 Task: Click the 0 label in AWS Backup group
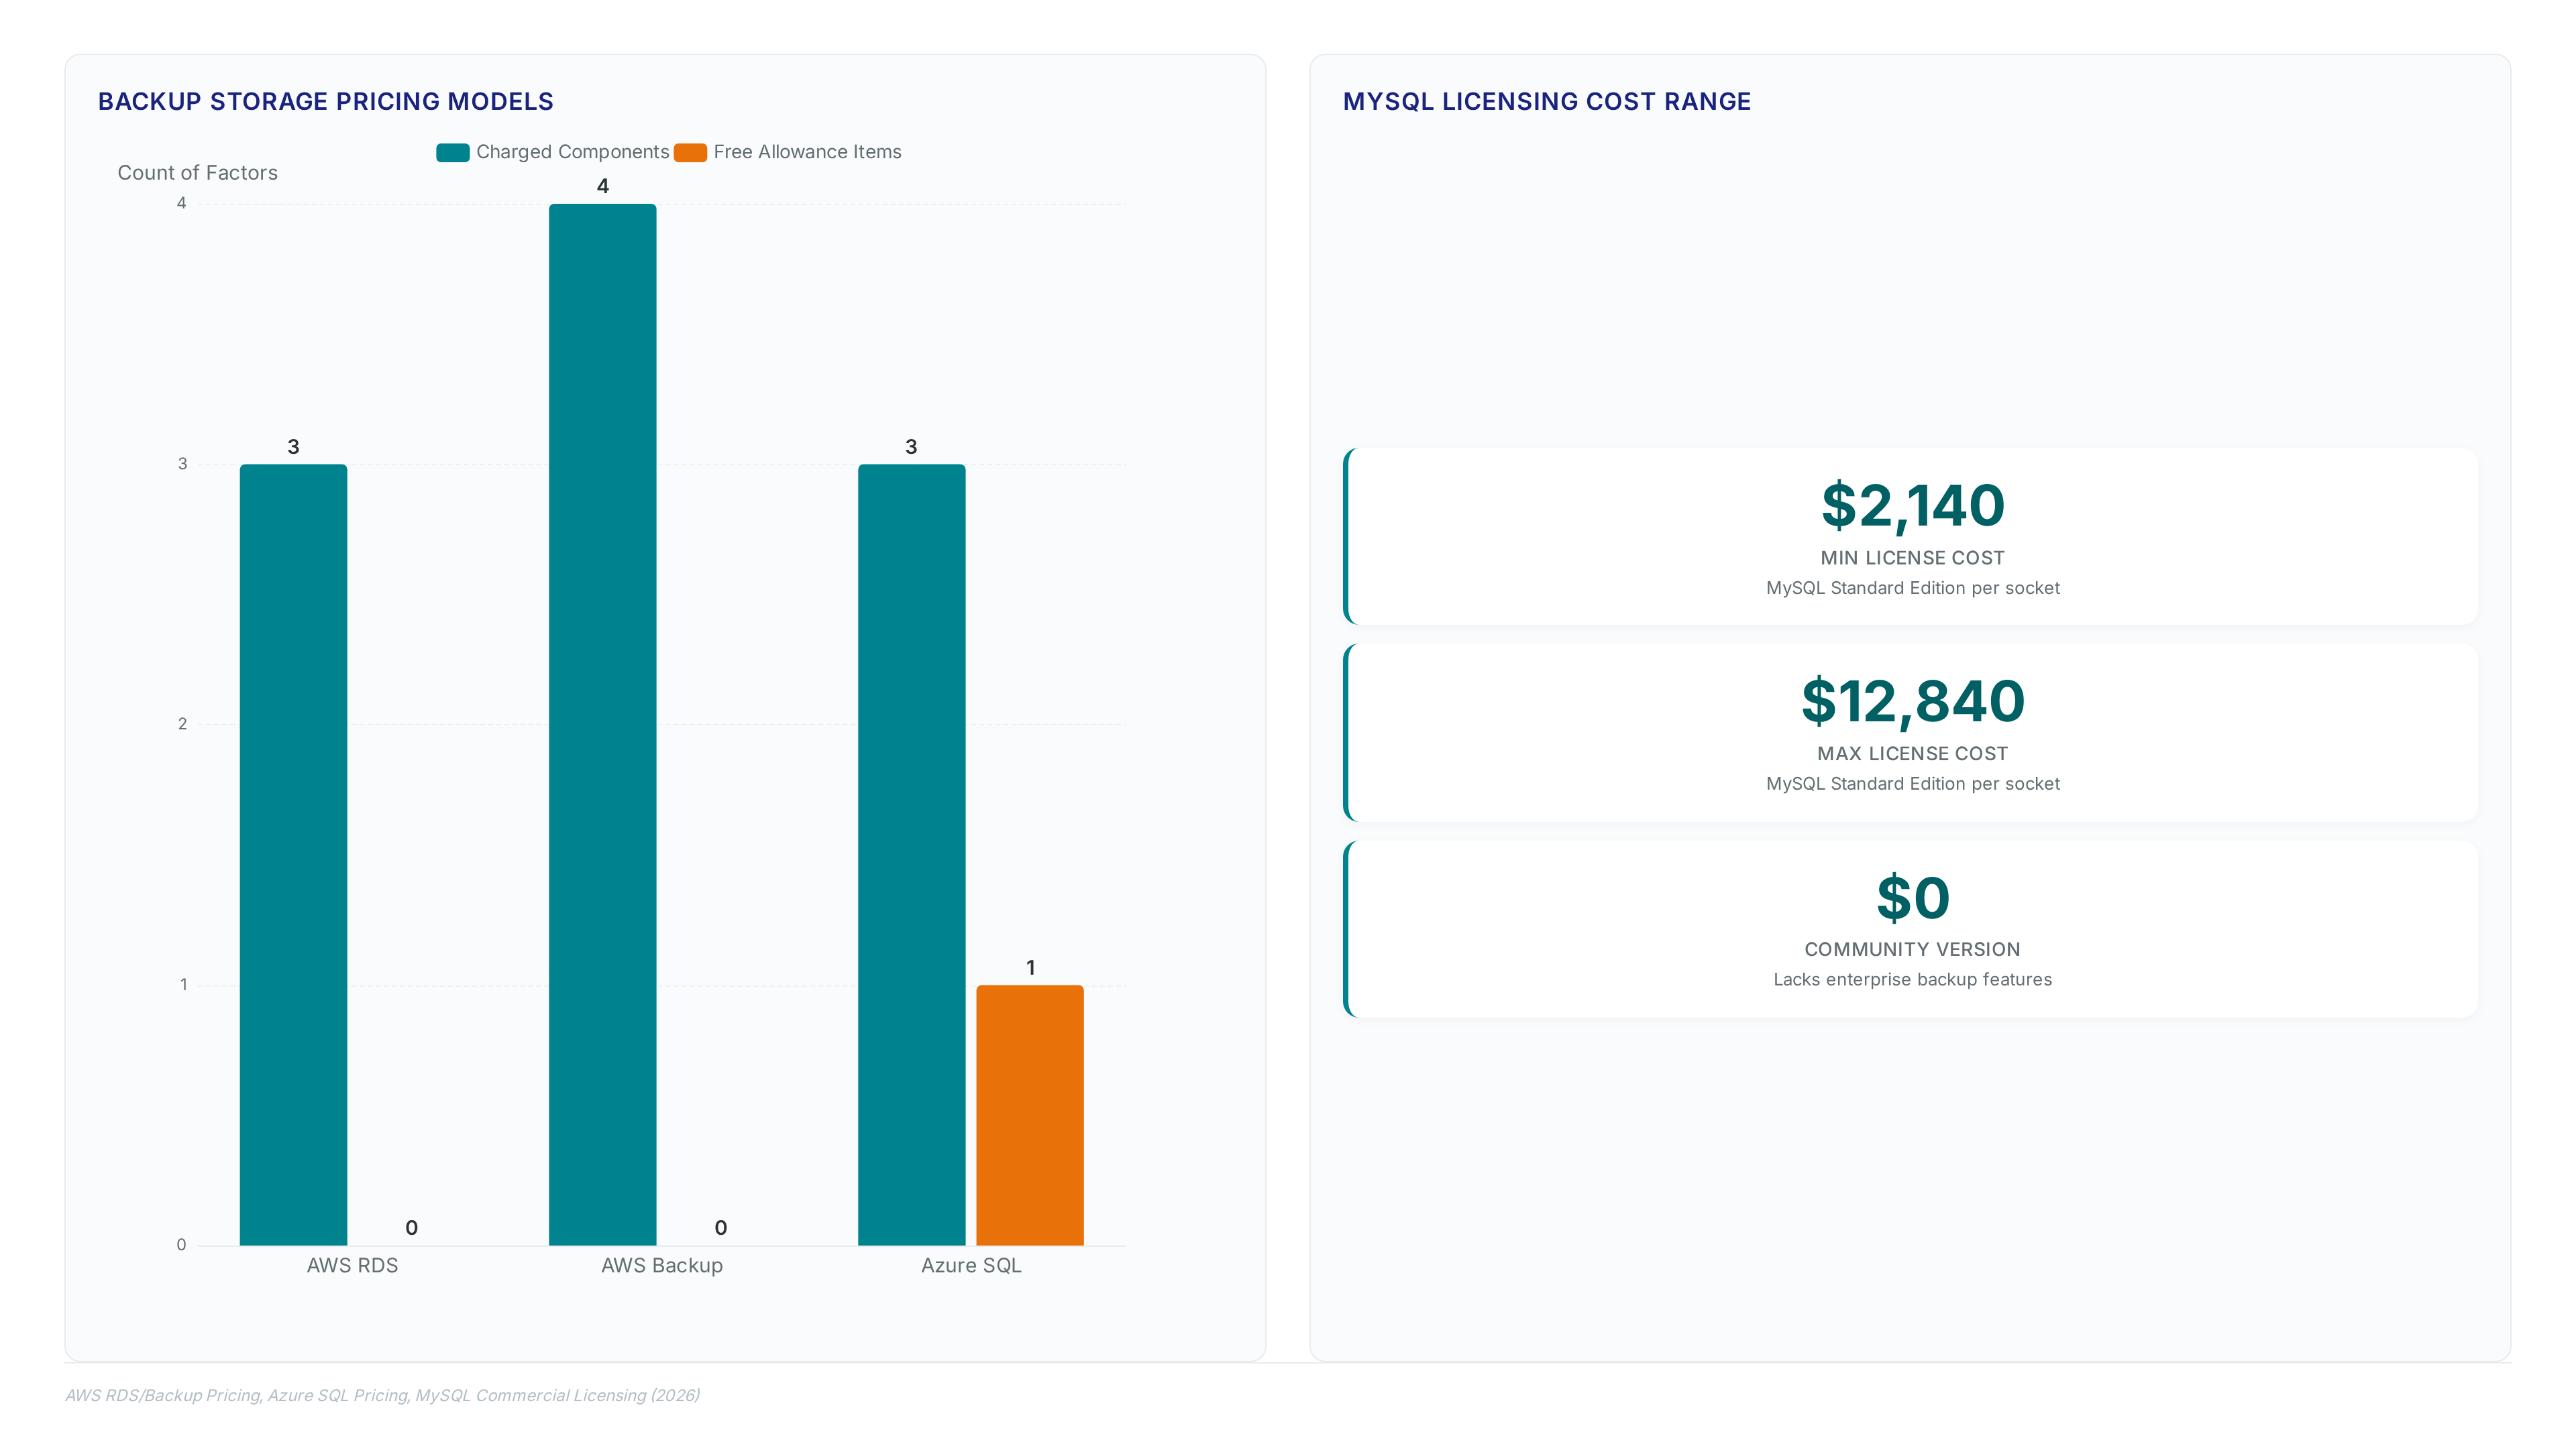(x=721, y=1228)
